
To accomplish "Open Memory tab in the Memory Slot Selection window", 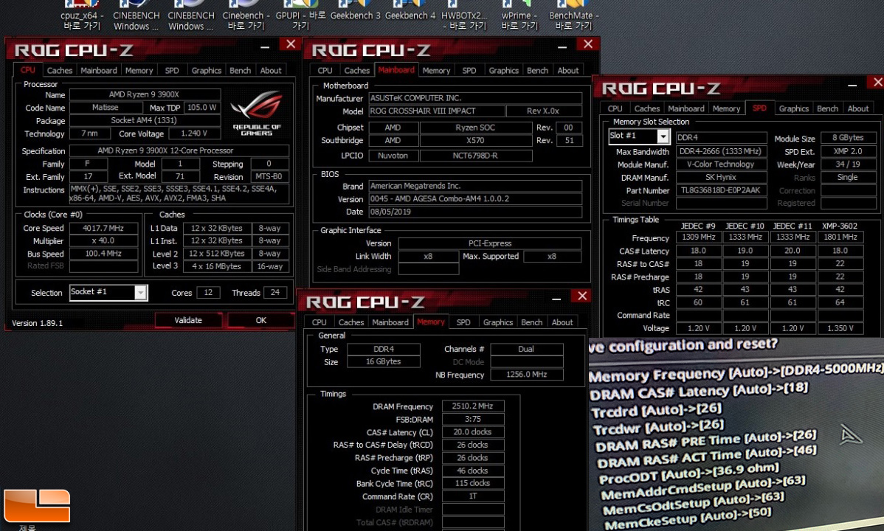I will point(726,109).
